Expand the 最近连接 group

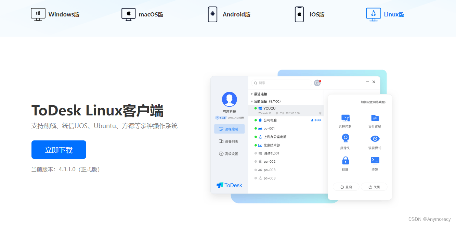[259, 94]
